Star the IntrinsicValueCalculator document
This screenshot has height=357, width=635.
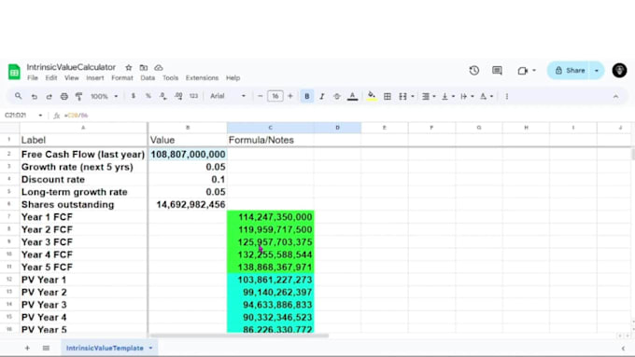(x=128, y=67)
